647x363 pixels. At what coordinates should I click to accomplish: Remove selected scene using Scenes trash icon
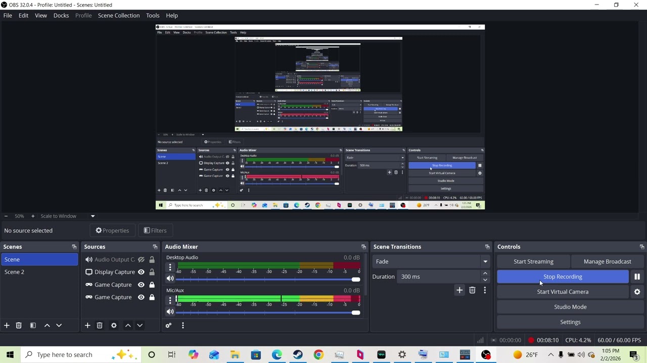click(19, 326)
